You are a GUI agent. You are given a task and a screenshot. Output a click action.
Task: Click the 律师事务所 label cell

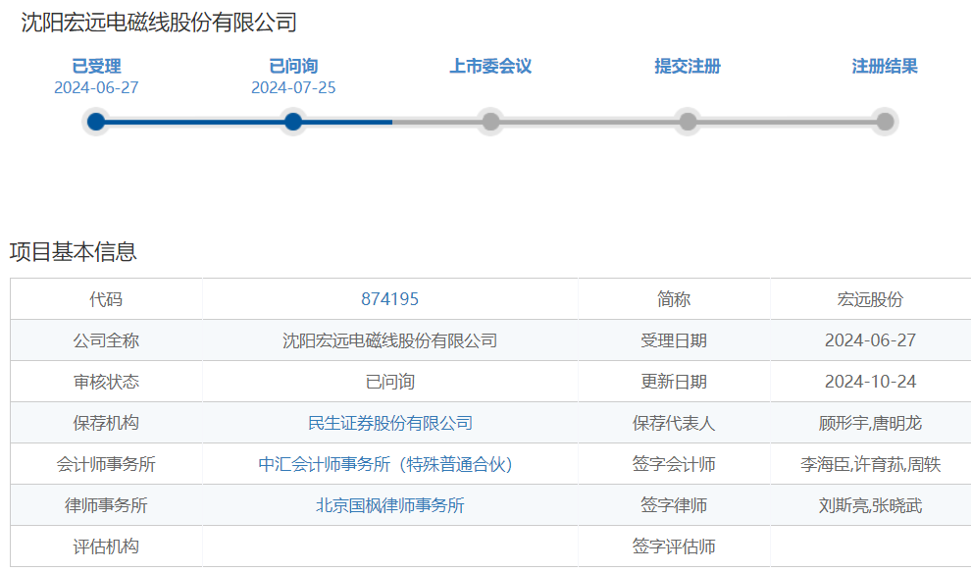[x=106, y=505]
